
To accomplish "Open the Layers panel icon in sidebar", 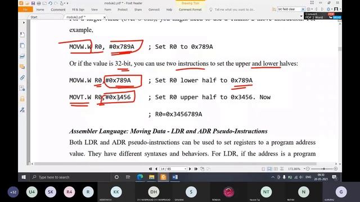I will (22, 56).
